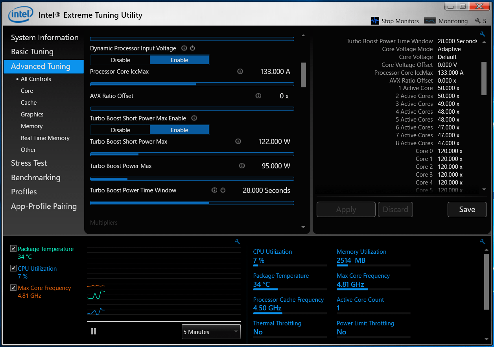Open the System Information section
Viewport: 494px width, 347px height.
pyautogui.click(x=45, y=37)
